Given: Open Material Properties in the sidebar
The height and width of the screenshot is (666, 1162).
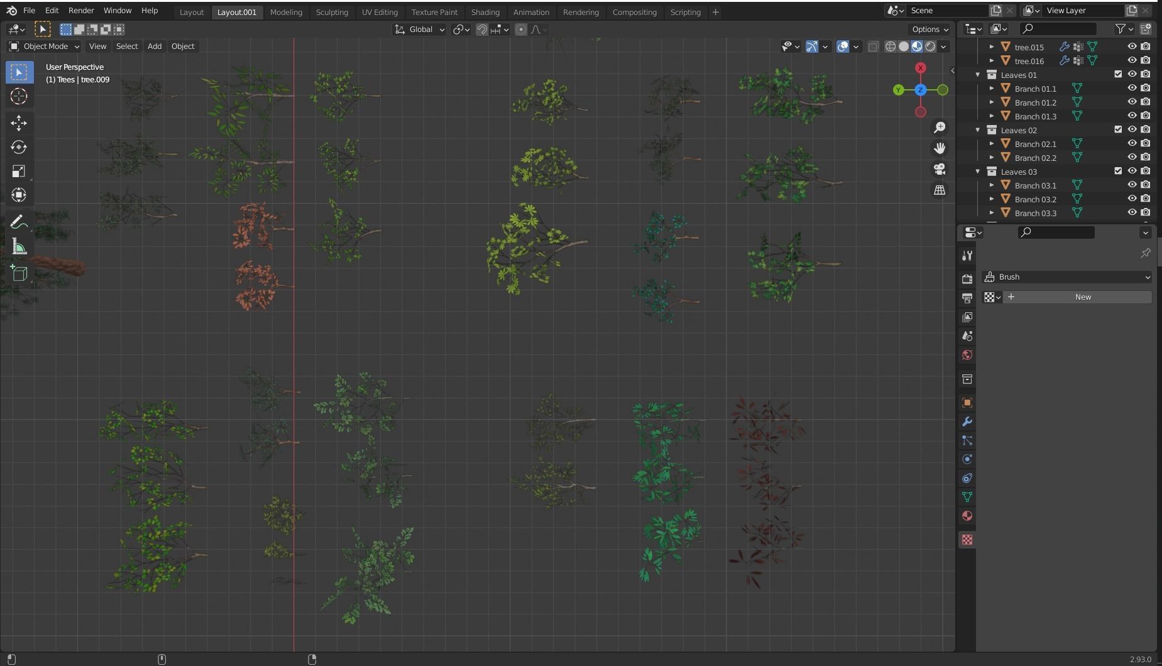Looking at the screenshot, I should pyautogui.click(x=967, y=516).
